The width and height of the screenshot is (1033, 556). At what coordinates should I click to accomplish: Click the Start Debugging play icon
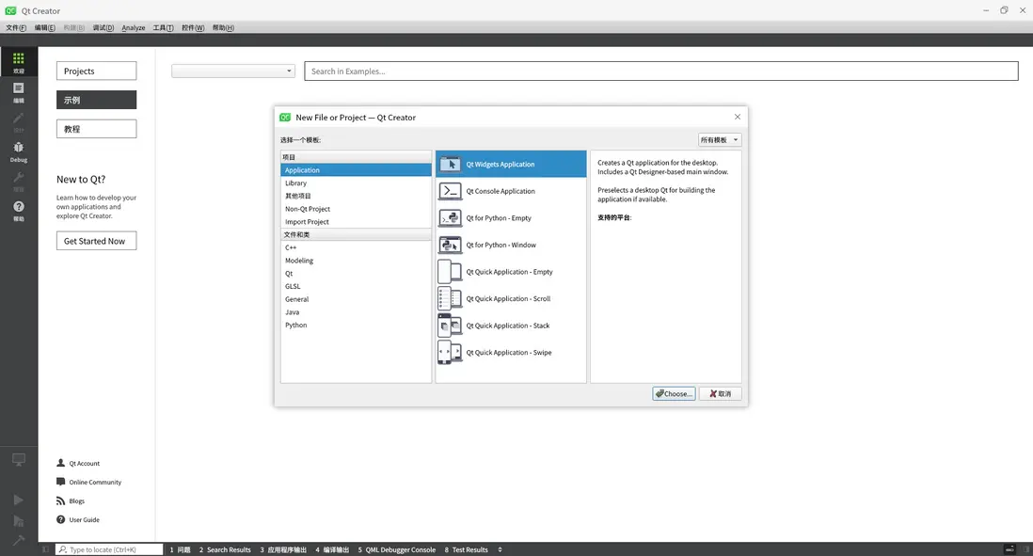coord(19,521)
